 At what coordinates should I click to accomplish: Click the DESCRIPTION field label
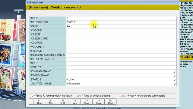[x=40, y=22]
